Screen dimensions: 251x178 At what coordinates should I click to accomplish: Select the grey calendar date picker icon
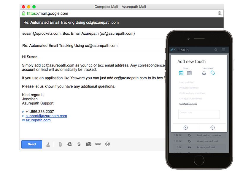(x=189, y=73)
